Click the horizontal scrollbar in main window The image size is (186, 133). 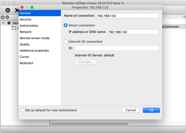tap(89, 124)
